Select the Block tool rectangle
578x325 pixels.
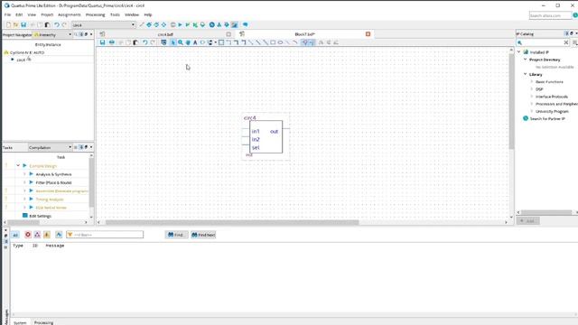click(x=221, y=42)
